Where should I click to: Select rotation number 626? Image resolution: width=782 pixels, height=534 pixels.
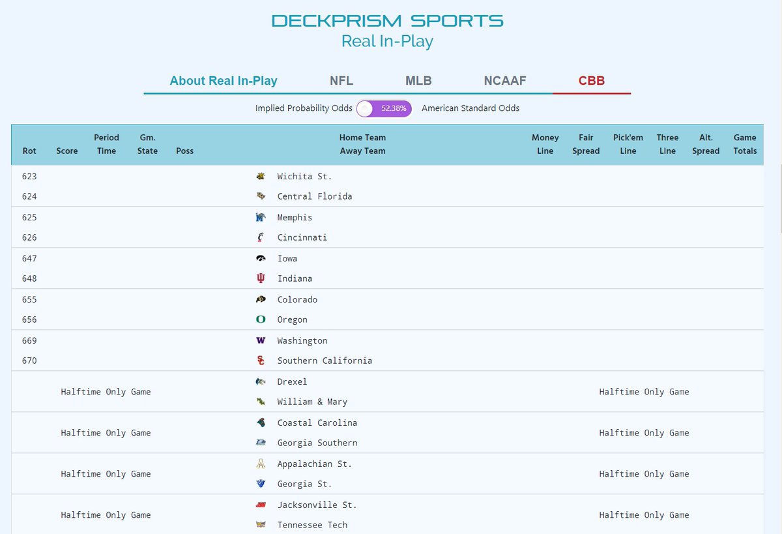(29, 237)
